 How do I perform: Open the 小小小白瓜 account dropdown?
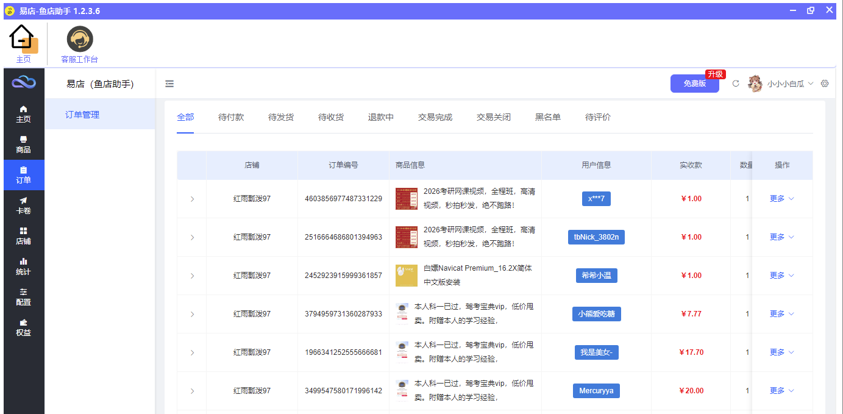click(786, 84)
